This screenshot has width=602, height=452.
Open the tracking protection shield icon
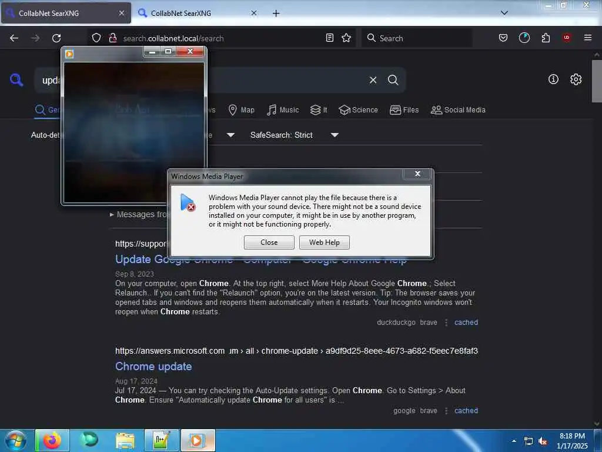[x=96, y=38]
